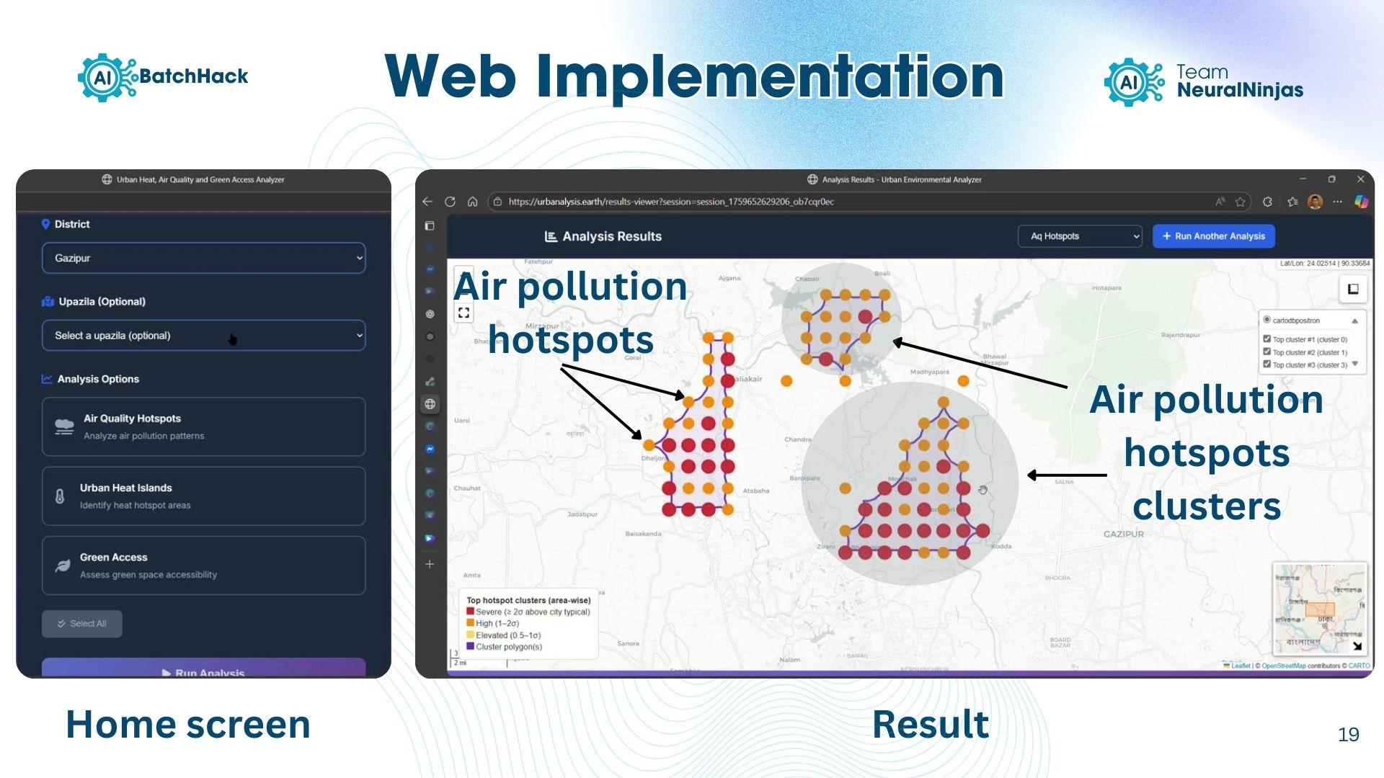Select cartodbpositron base map radio
Screen dimensions: 1384x778
point(1267,320)
